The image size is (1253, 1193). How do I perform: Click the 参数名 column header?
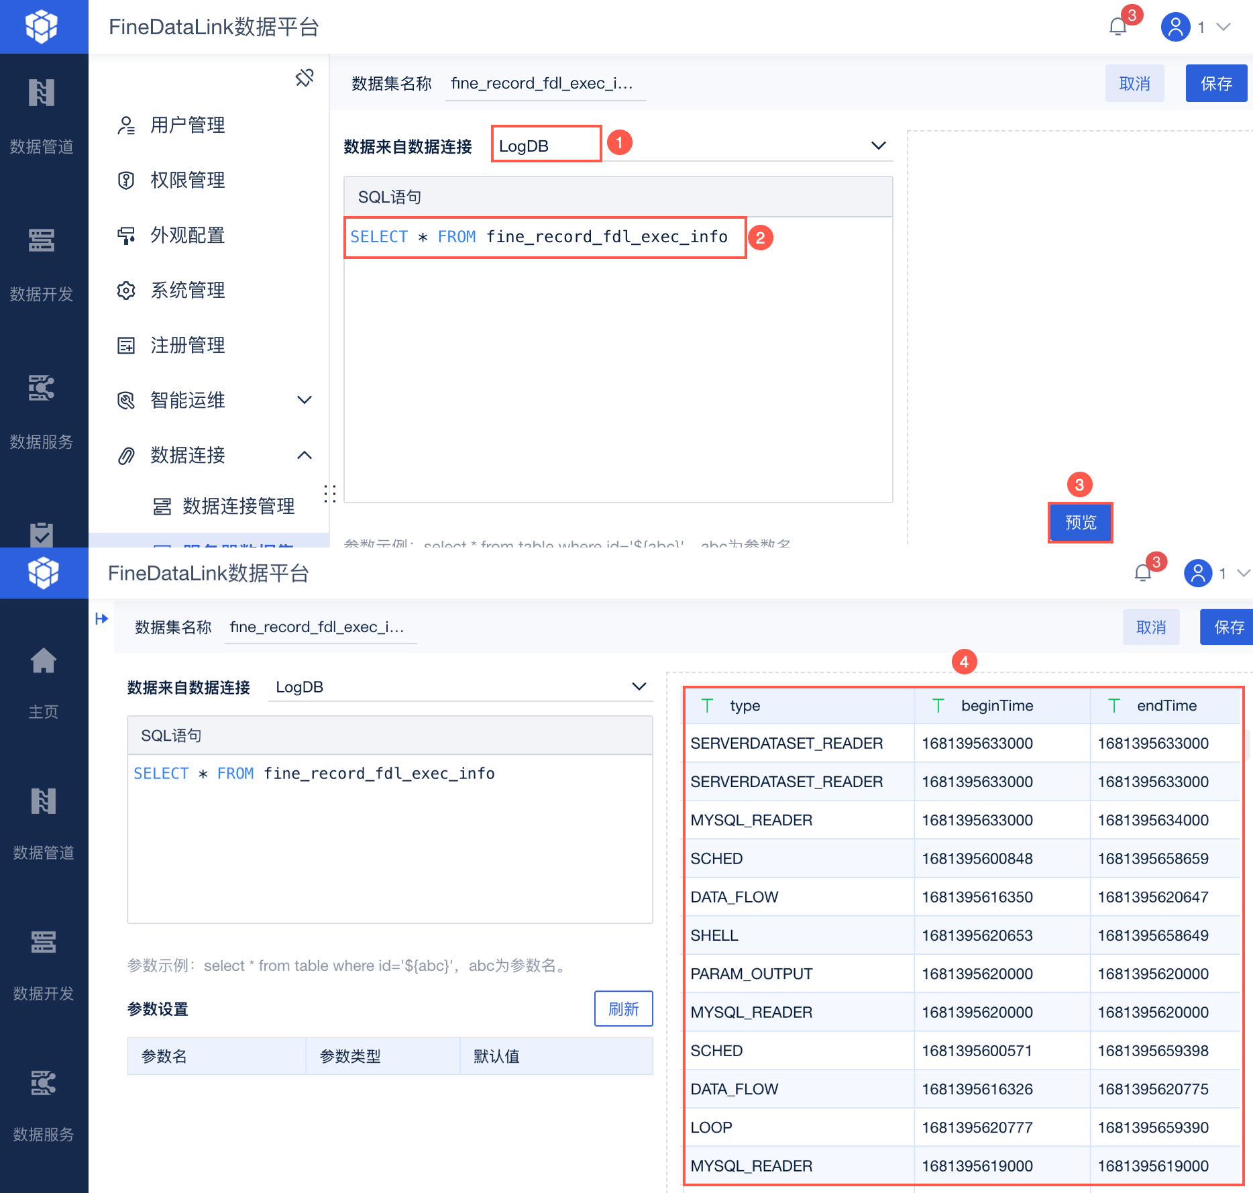coord(217,1056)
